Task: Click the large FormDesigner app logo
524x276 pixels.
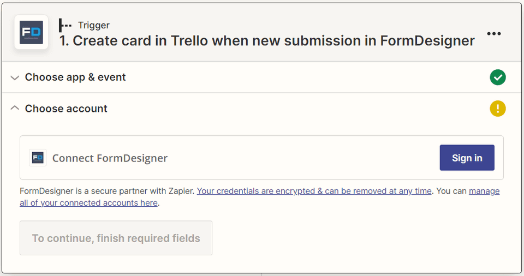Action: tap(31, 32)
